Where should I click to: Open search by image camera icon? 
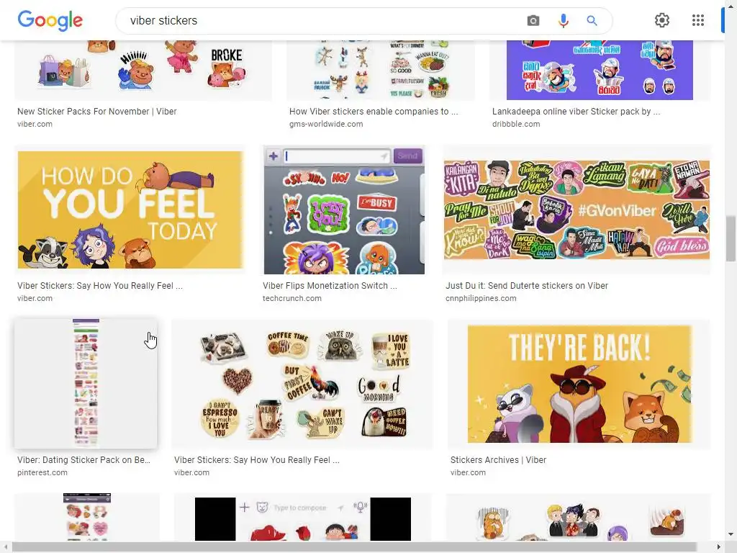(x=533, y=21)
